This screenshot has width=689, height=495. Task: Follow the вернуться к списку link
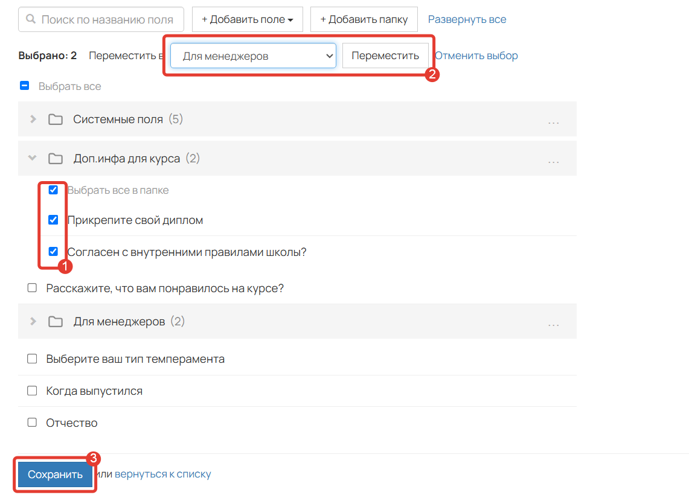coord(162,474)
